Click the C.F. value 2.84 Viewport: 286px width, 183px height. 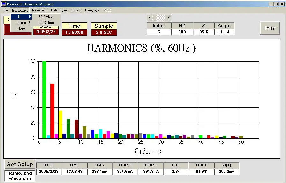(176, 172)
